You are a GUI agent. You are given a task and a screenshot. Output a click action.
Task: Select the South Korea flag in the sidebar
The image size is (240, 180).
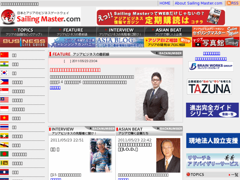(x=4, y=73)
